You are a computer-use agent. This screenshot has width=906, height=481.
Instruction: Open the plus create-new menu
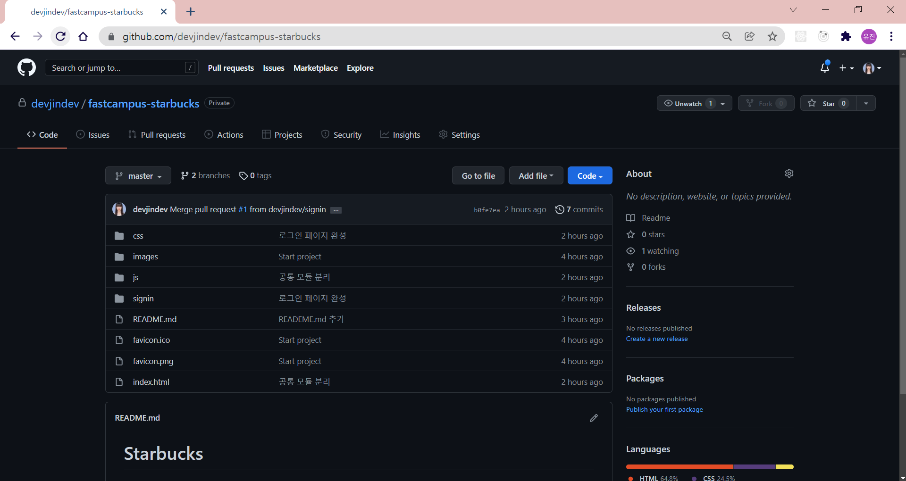[847, 68]
